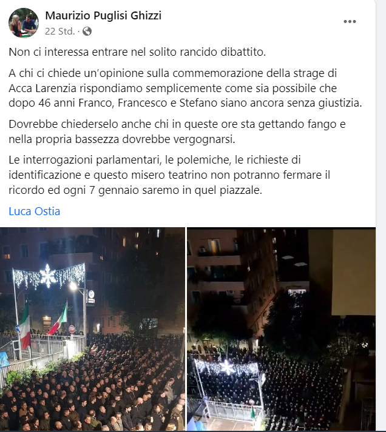Open the right aerial crowd photo
Image resolution: width=386 pixels, height=432 pixels.
pyautogui.click(x=281, y=329)
